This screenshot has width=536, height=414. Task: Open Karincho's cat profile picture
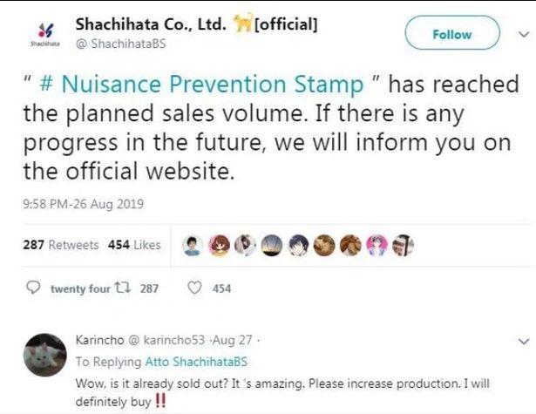[x=45, y=355]
